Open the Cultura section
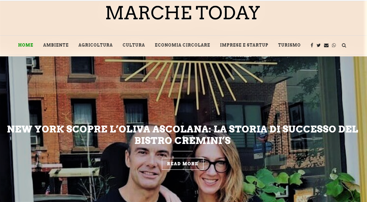Image resolution: width=367 pixels, height=202 pixels. coord(134,45)
